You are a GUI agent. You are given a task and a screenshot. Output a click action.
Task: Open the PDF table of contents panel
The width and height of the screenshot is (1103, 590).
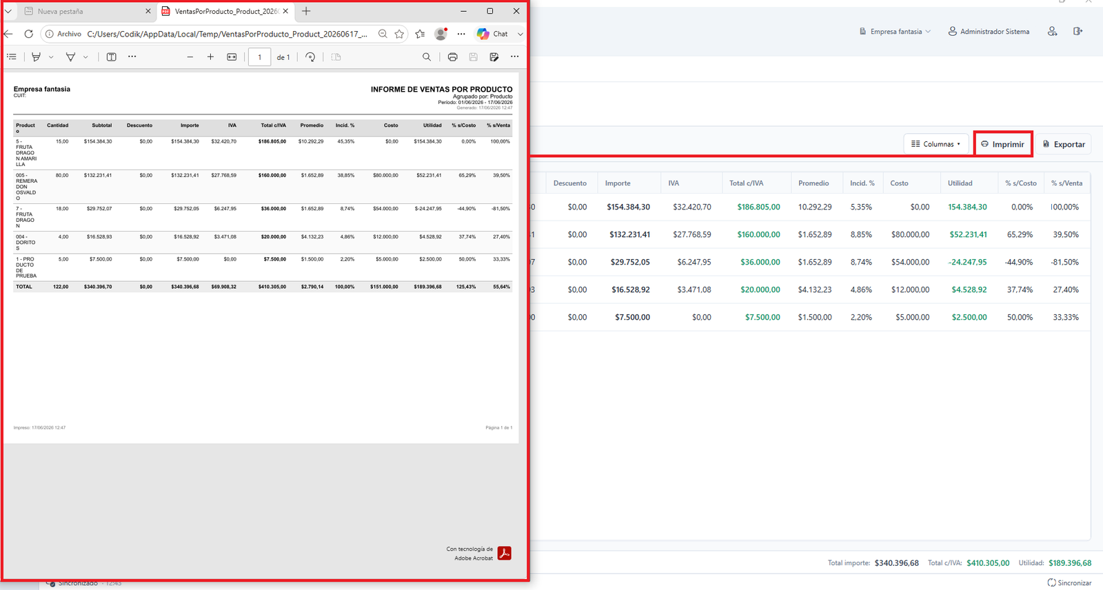click(x=12, y=57)
